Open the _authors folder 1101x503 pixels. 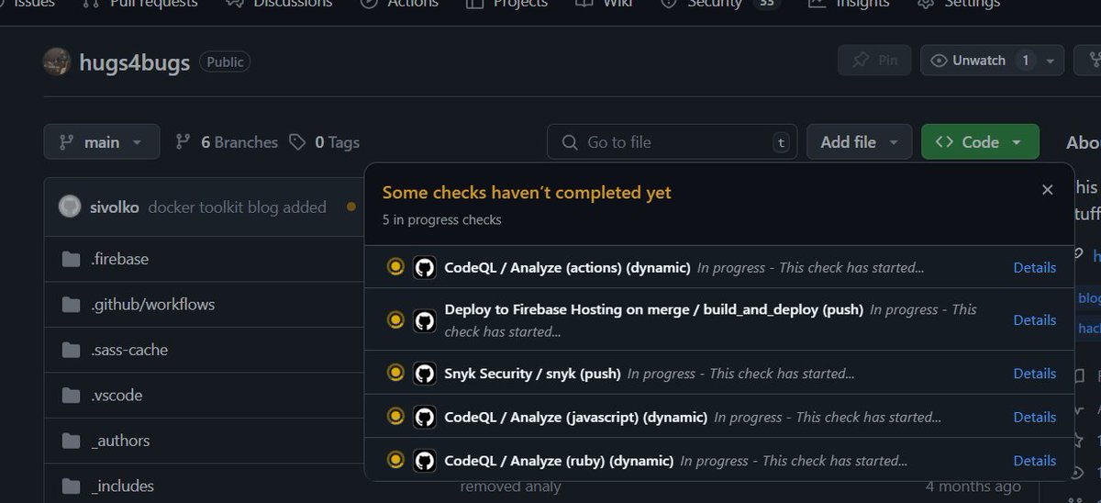tap(120, 441)
